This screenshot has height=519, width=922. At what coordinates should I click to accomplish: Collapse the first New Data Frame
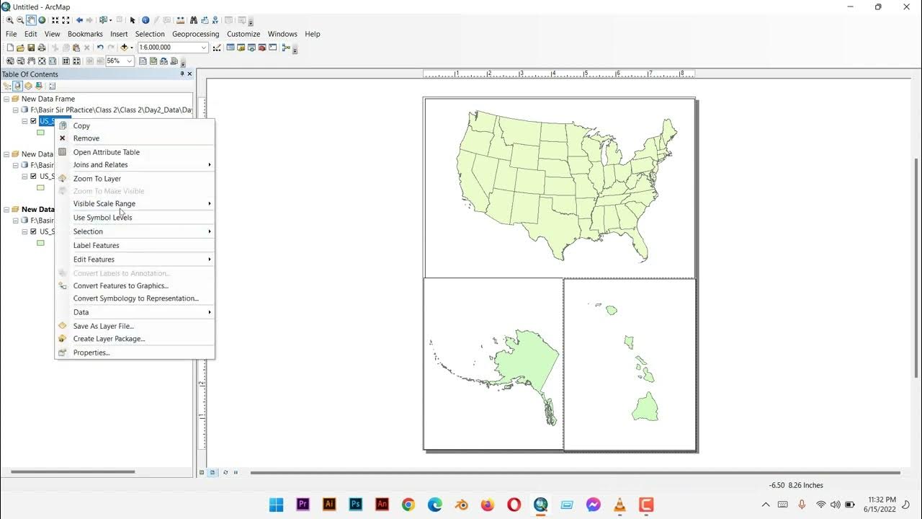pyautogui.click(x=6, y=99)
